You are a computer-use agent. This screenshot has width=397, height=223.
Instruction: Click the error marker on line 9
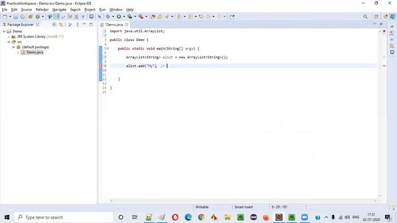(100, 66)
